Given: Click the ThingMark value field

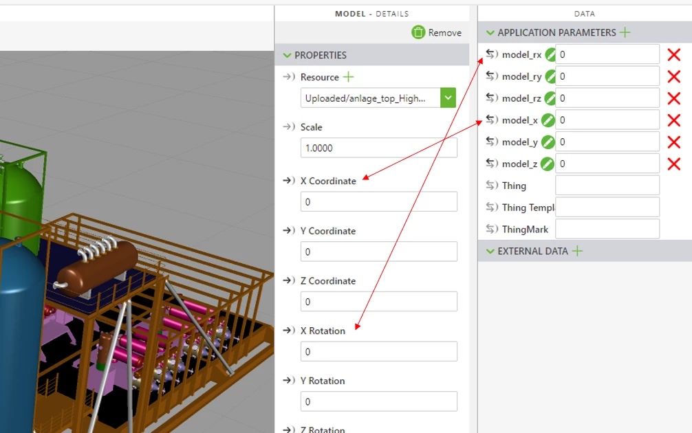Looking at the screenshot, I should [x=607, y=229].
